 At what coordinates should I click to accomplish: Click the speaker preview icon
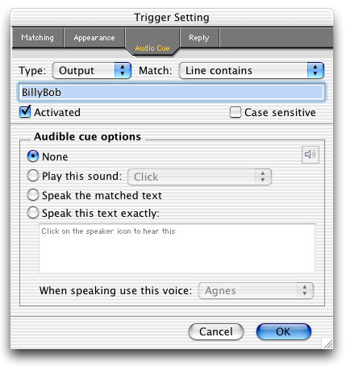(x=311, y=155)
